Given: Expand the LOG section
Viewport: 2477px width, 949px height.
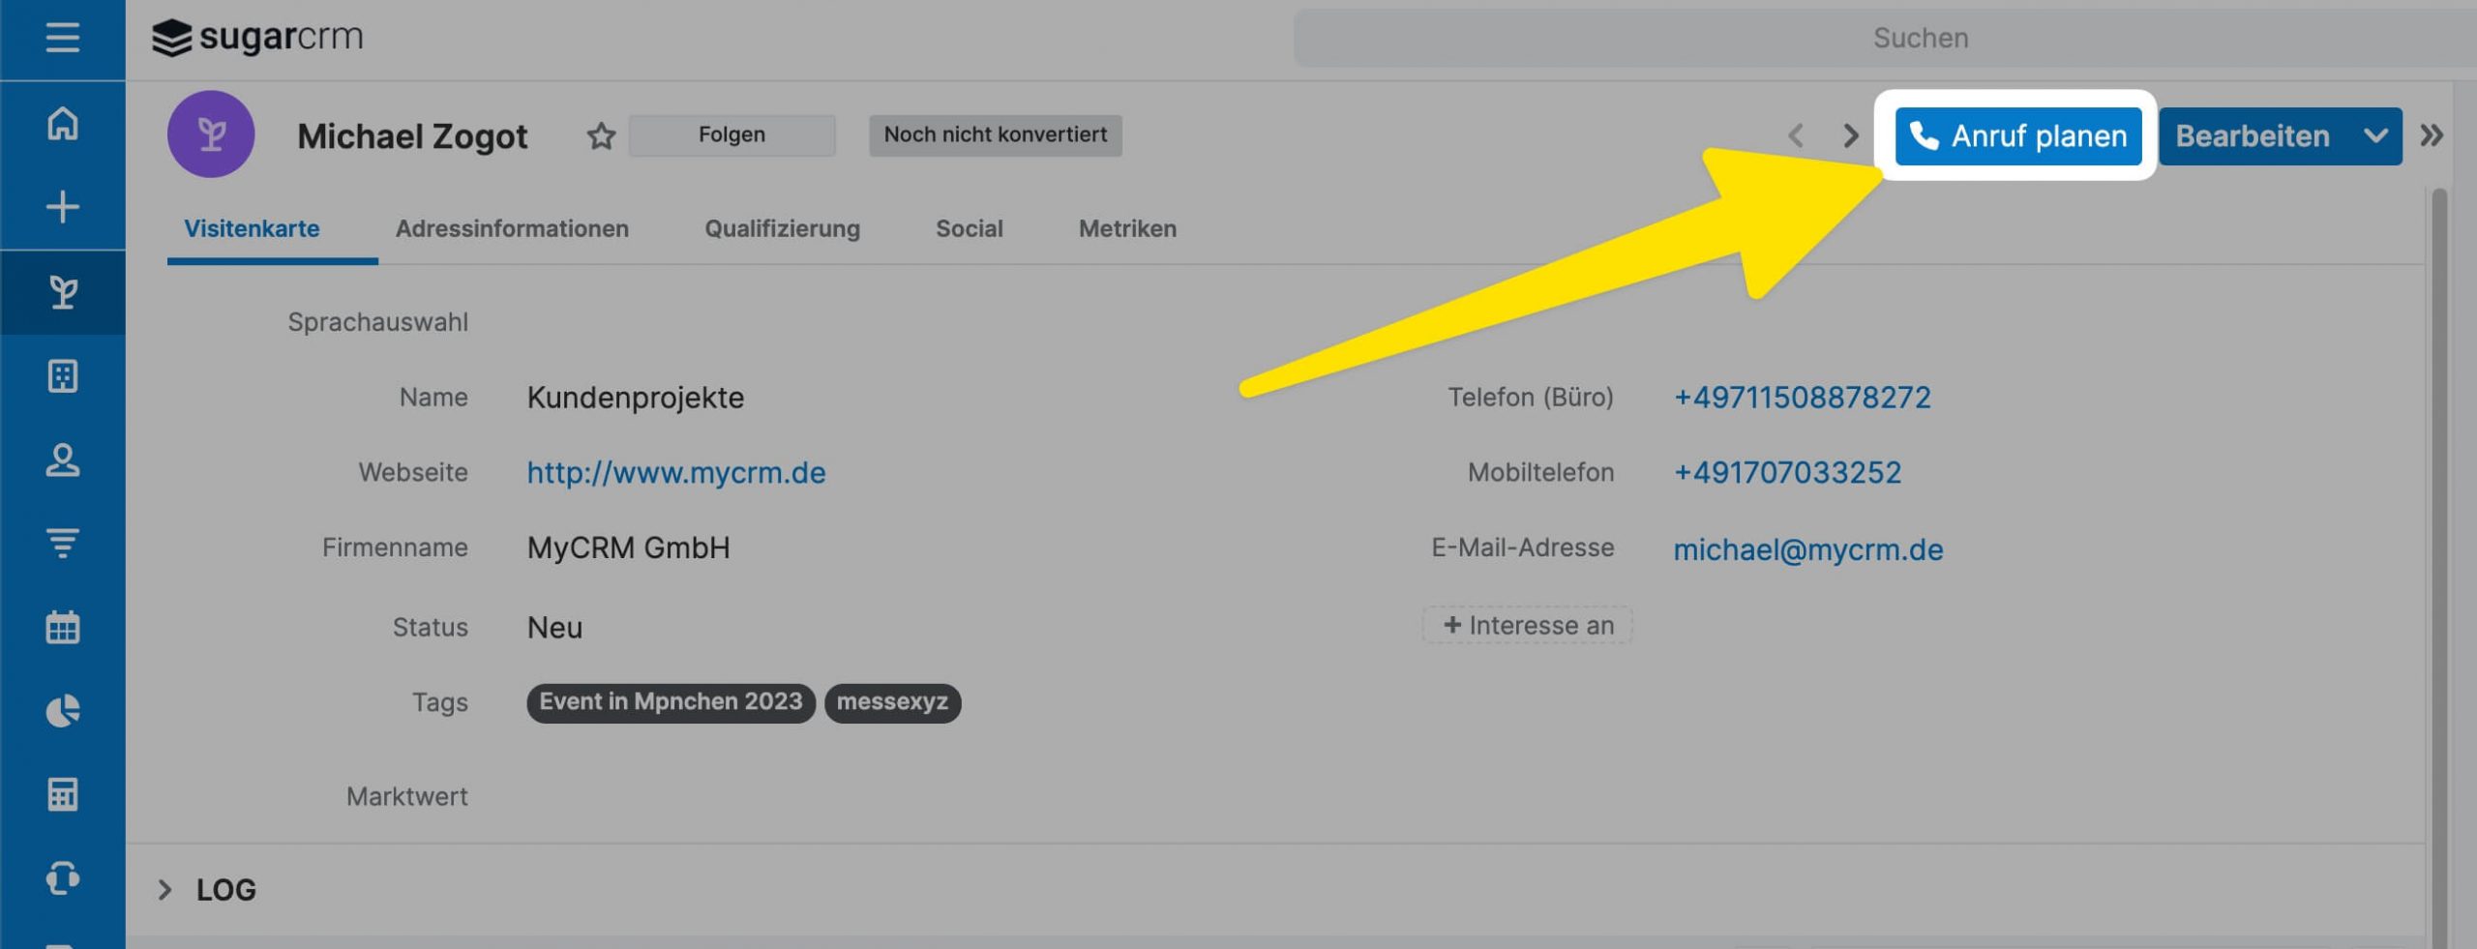Looking at the screenshot, I should [x=165, y=890].
